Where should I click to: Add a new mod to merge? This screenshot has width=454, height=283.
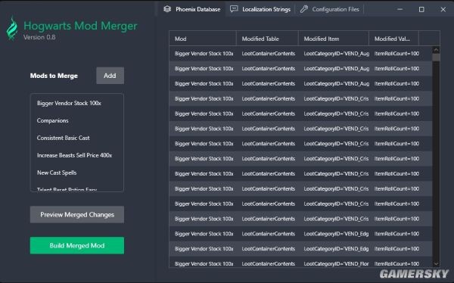[x=110, y=76]
